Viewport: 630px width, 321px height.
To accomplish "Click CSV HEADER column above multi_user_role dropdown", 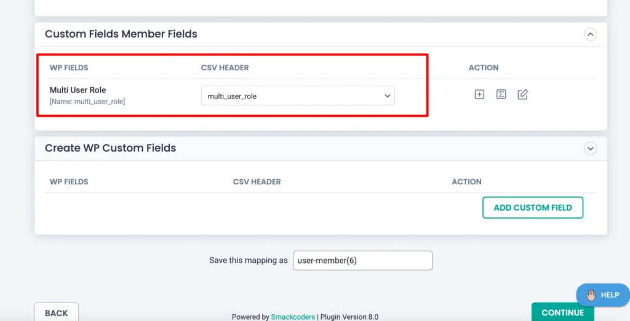I will pos(225,68).
